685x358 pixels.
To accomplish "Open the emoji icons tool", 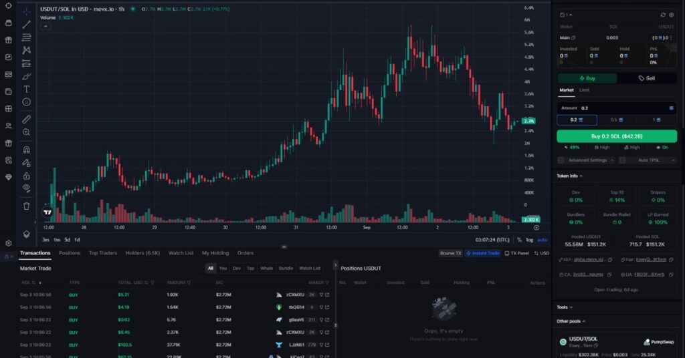I will 27,102.
